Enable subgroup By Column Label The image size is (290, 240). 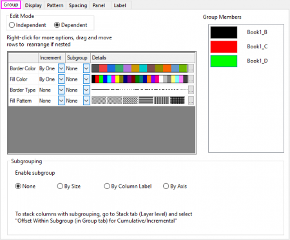(x=128, y=186)
